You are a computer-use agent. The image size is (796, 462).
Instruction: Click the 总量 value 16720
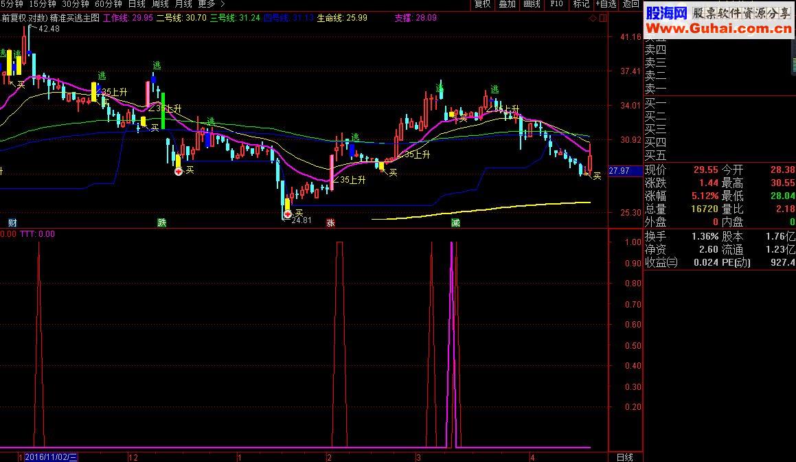[705, 209]
